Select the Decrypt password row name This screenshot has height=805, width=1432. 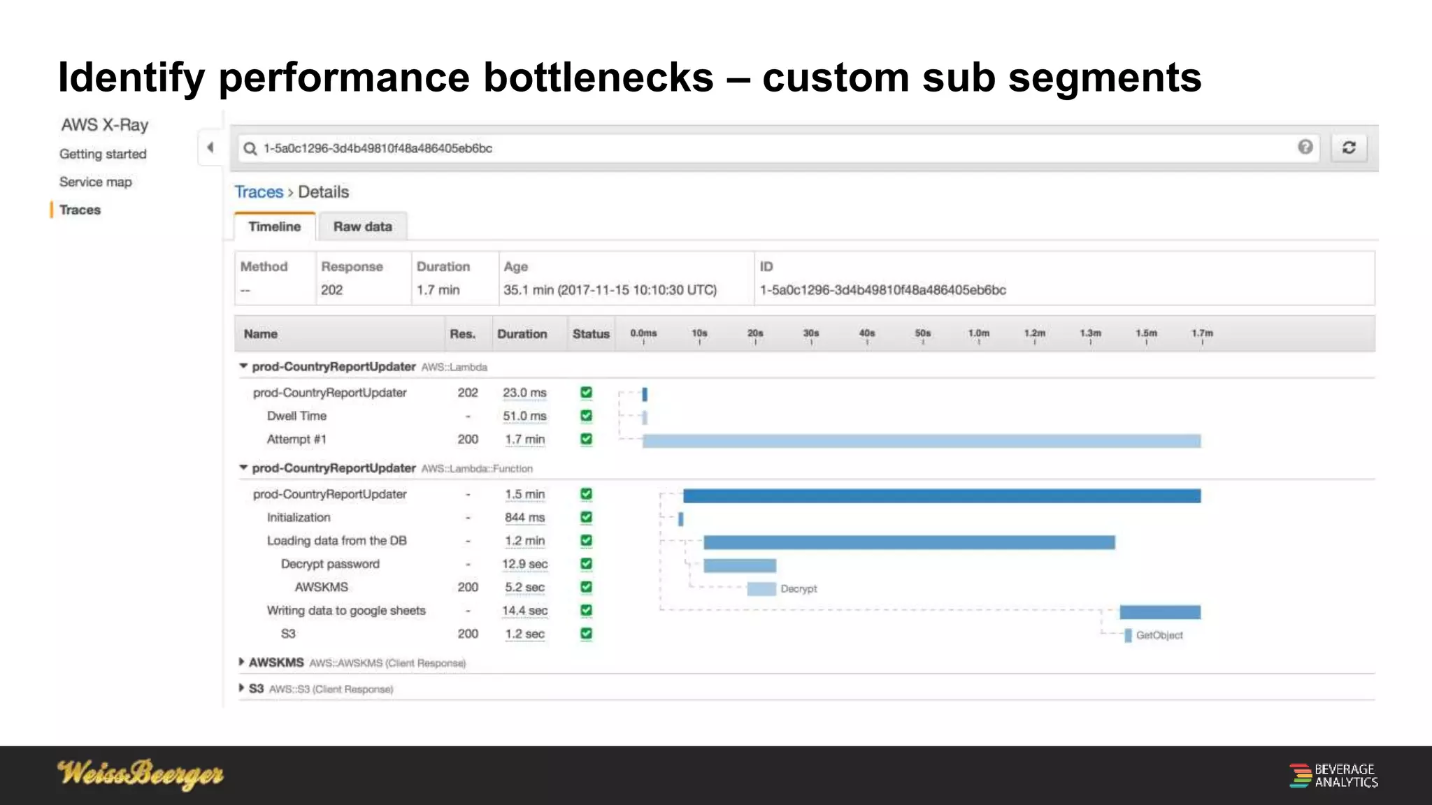pyautogui.click(x=330, y=564)
